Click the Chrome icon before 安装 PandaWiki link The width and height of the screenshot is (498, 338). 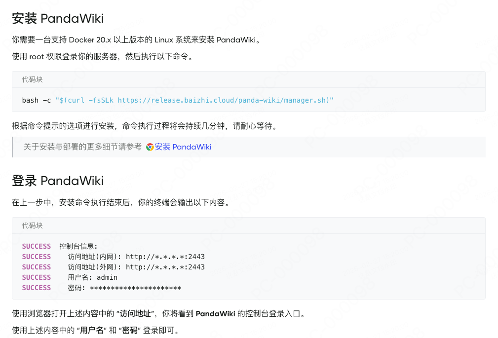pos(150,147)
